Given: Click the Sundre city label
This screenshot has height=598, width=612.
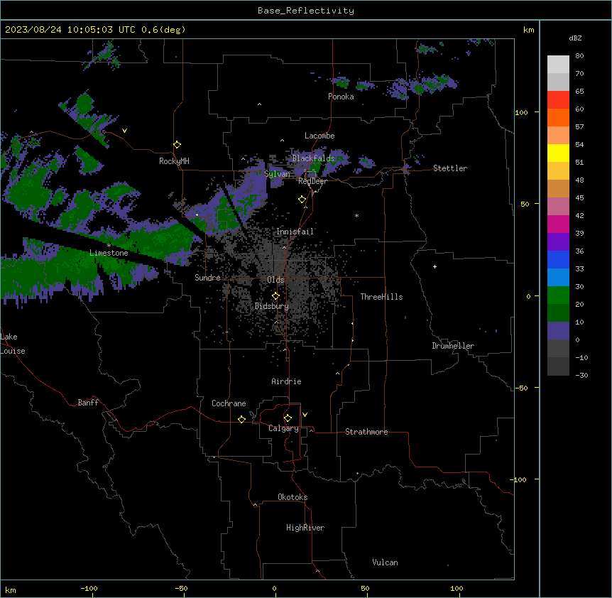Looking at the screenshot, I should click(207, 278).
